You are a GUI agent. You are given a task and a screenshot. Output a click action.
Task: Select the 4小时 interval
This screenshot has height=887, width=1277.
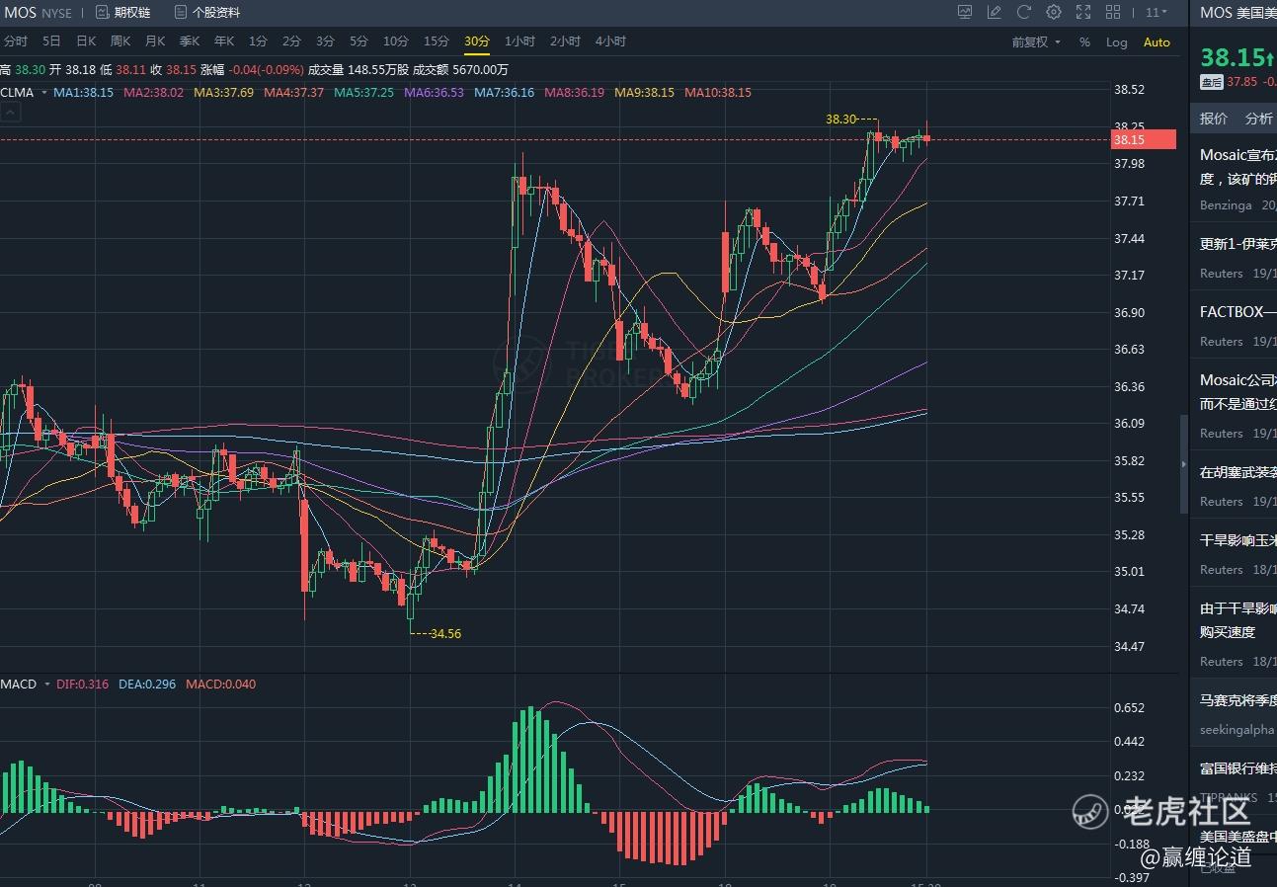pyautogui.click(x=610, y=41)
